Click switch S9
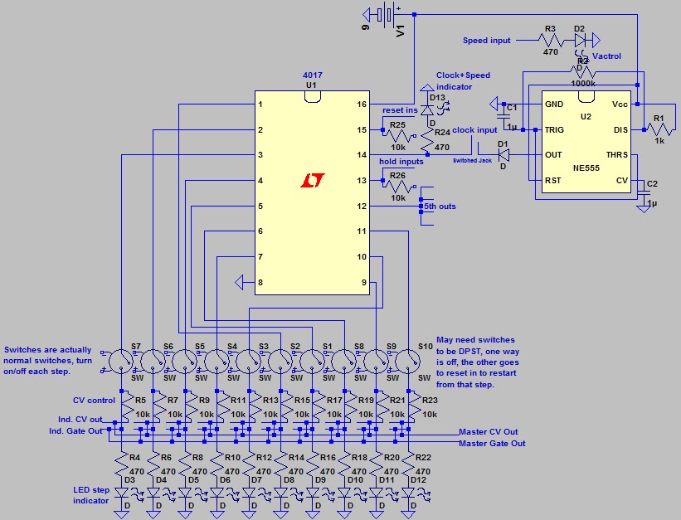Screen dimensions: 681x520 [x=376, y=362]
